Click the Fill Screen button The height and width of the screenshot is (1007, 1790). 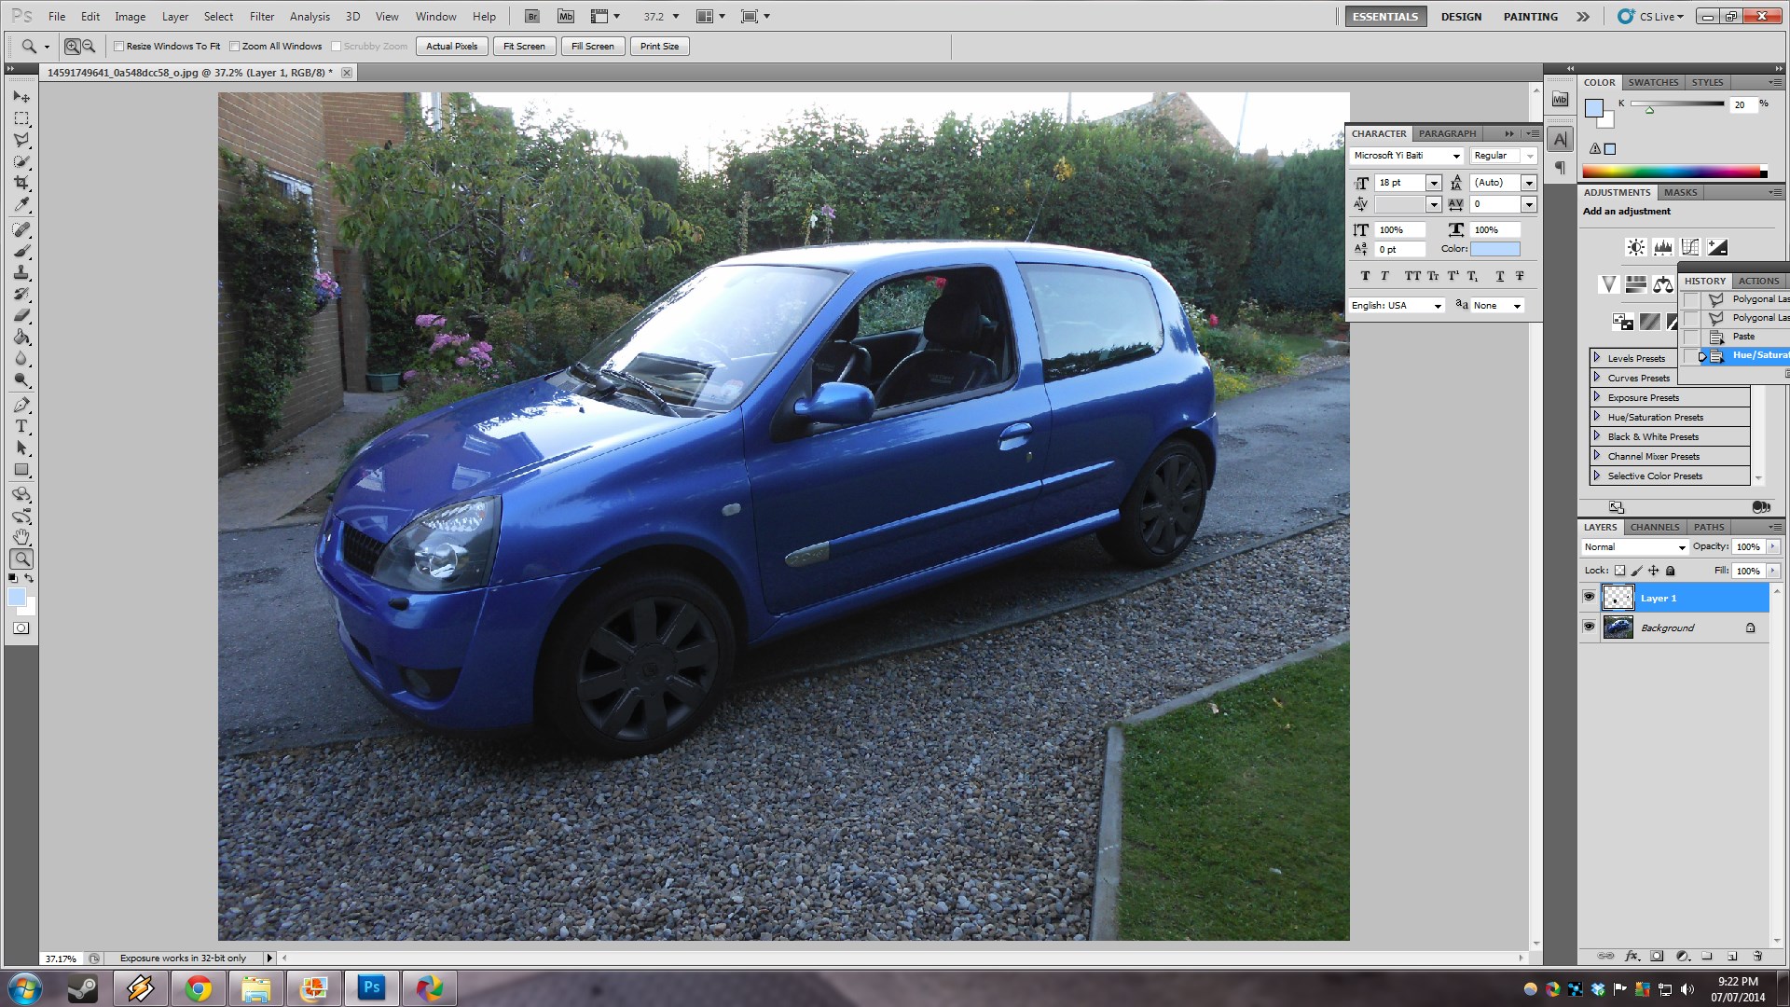(x=593, y=47)
